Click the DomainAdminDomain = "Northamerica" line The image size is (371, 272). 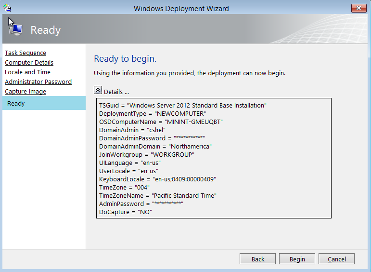coord(155,147)
